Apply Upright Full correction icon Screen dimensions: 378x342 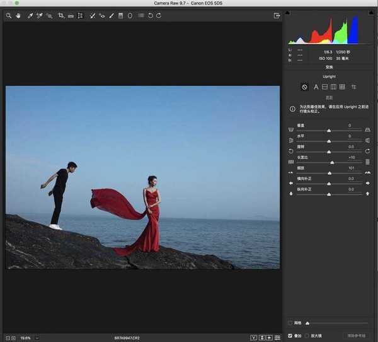pos(342,86)
